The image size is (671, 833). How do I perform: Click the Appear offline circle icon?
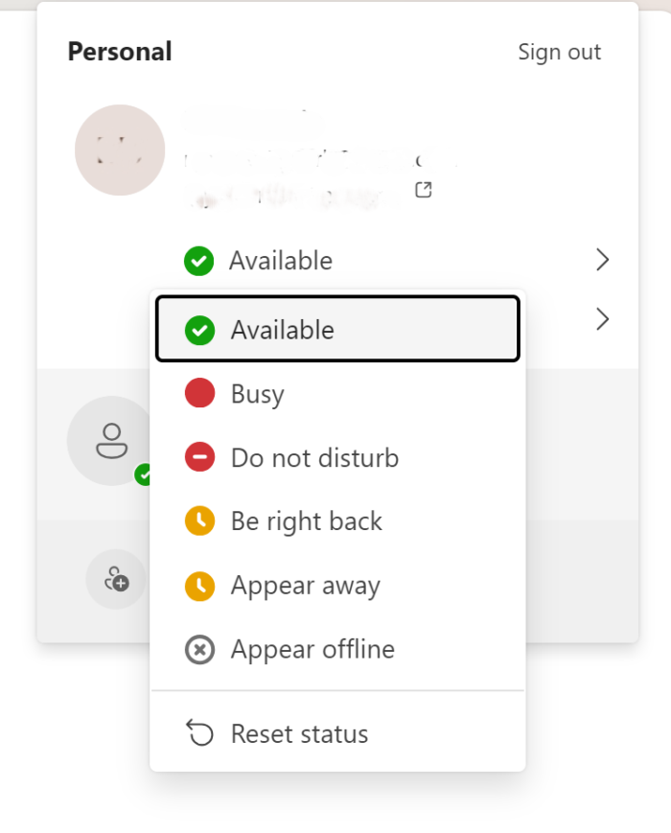coord(199,649)
